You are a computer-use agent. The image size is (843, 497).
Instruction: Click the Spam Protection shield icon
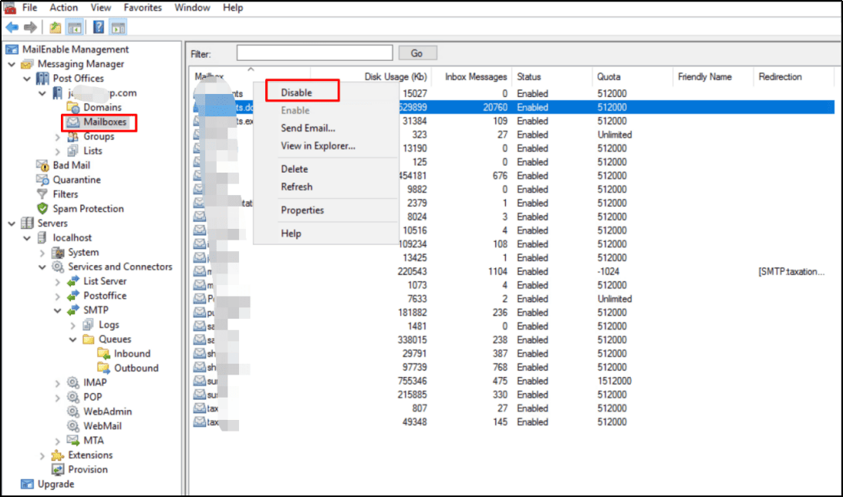42,209
